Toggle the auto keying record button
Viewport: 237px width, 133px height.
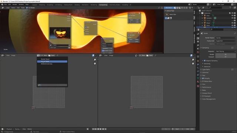tap(88, 129)
